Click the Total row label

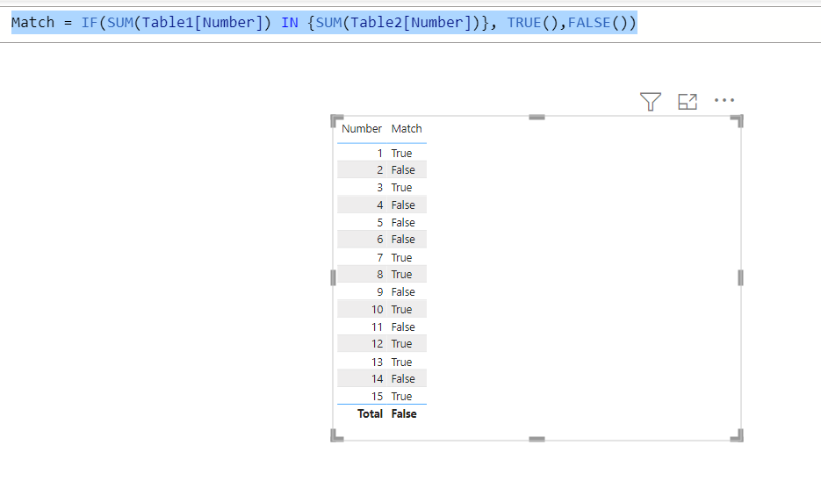371,413
